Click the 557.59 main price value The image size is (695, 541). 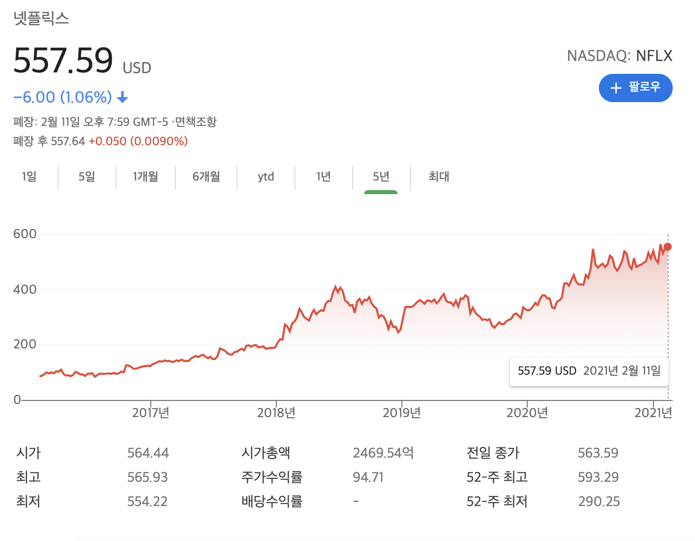pos(63,61)
